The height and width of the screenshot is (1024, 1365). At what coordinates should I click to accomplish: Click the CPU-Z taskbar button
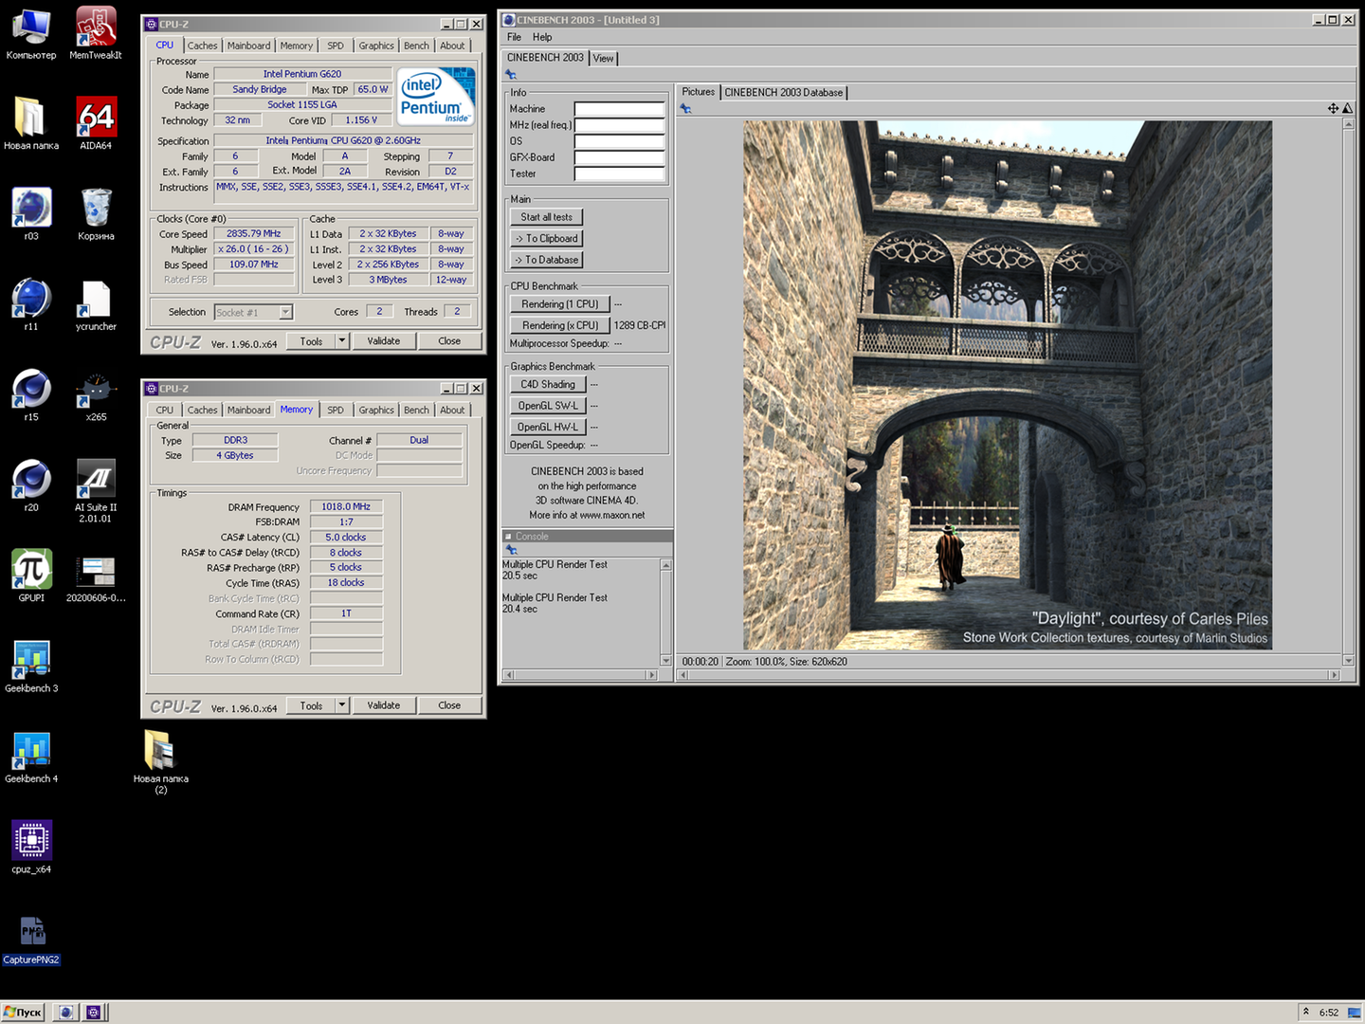tap(94, 1012)
